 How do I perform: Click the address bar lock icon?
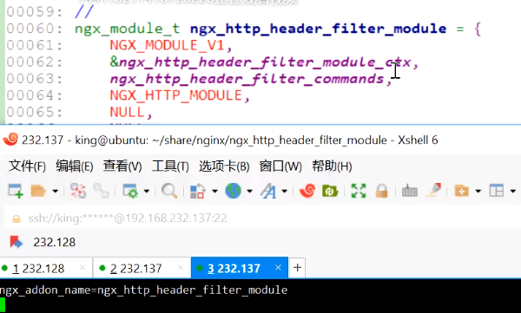tap(16, 218)
